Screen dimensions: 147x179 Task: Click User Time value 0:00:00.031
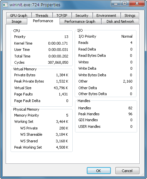pos(58,50)
